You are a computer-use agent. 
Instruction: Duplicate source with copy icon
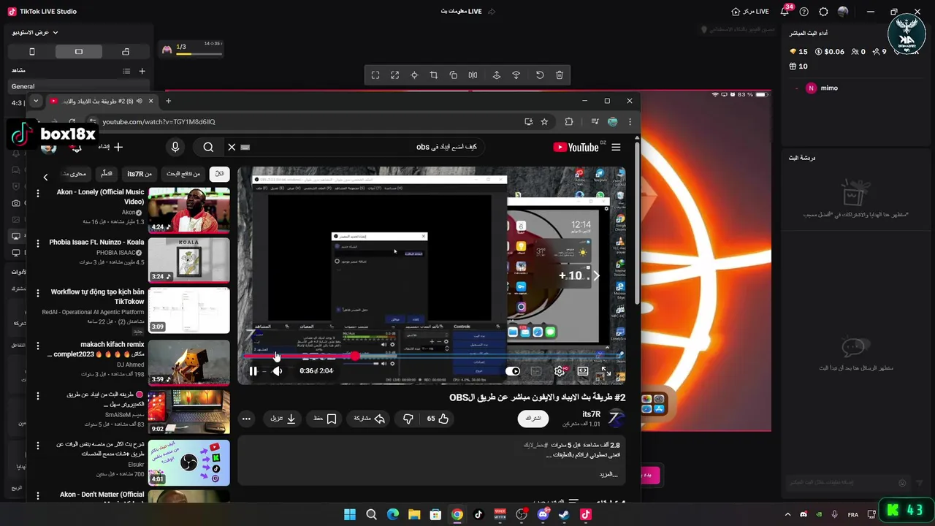(454, 75)
